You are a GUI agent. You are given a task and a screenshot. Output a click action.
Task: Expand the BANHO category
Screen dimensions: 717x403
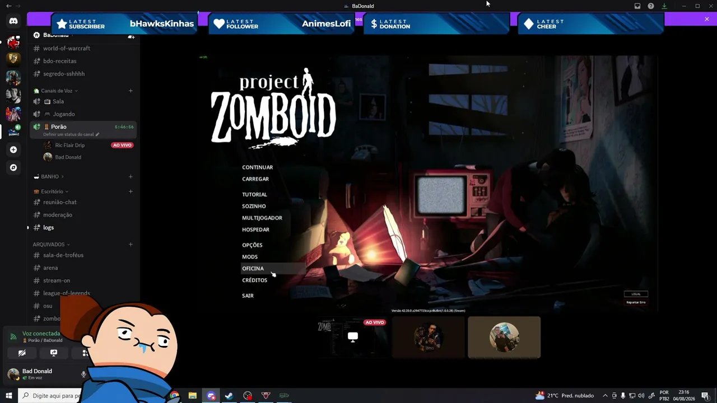click(49, 176)
